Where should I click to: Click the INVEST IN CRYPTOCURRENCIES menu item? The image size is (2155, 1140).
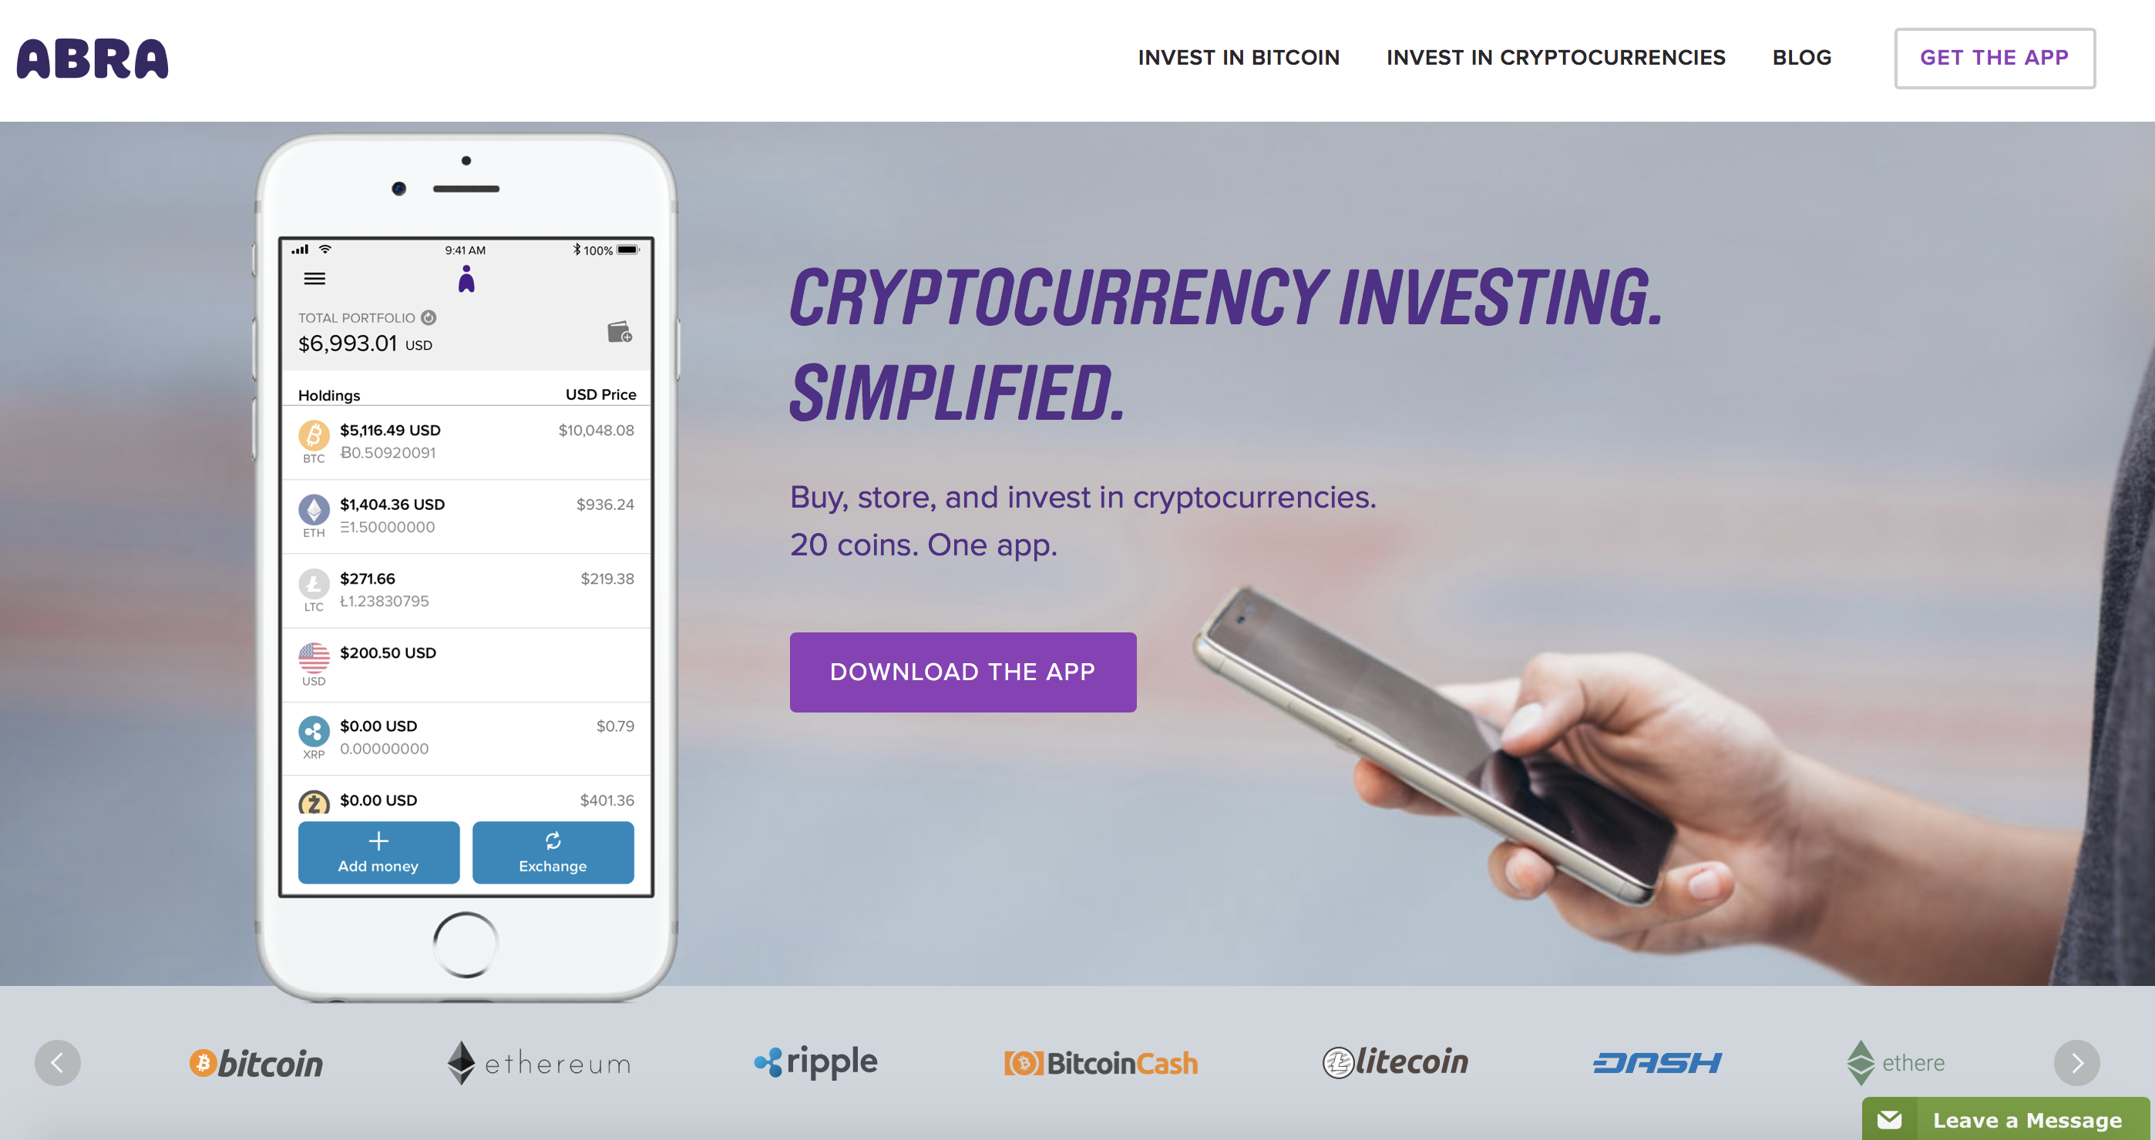[x=1558, y=57]
